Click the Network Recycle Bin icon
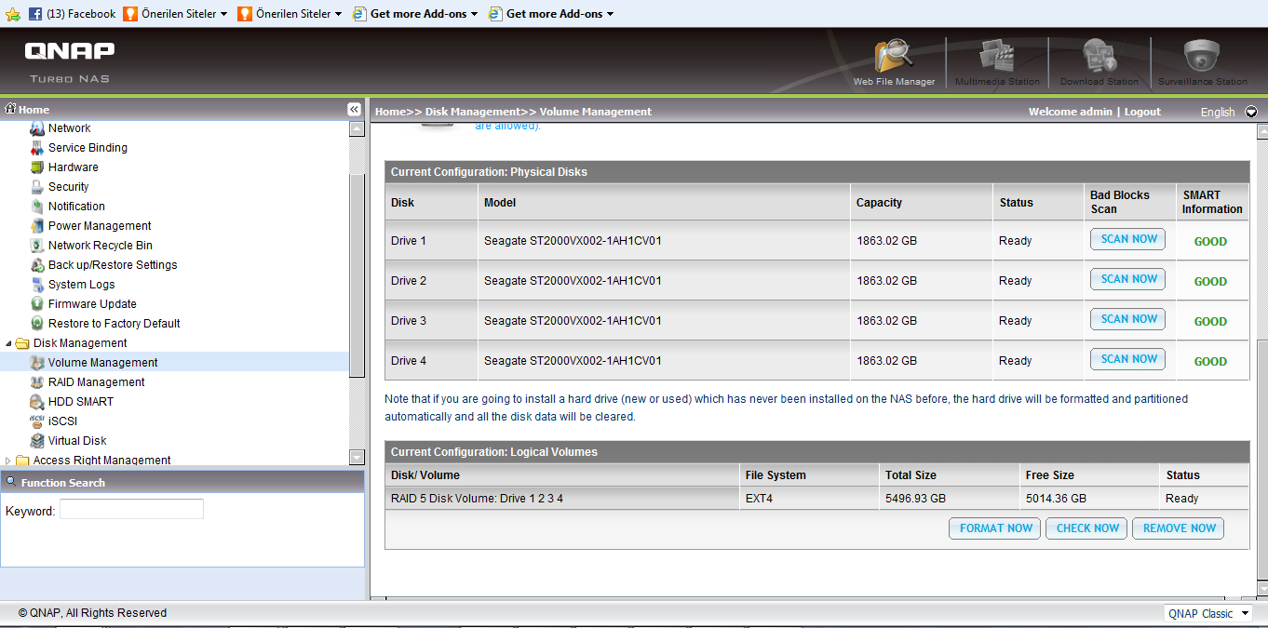This screenshot has height=628, width=1268. pos(37,246)
